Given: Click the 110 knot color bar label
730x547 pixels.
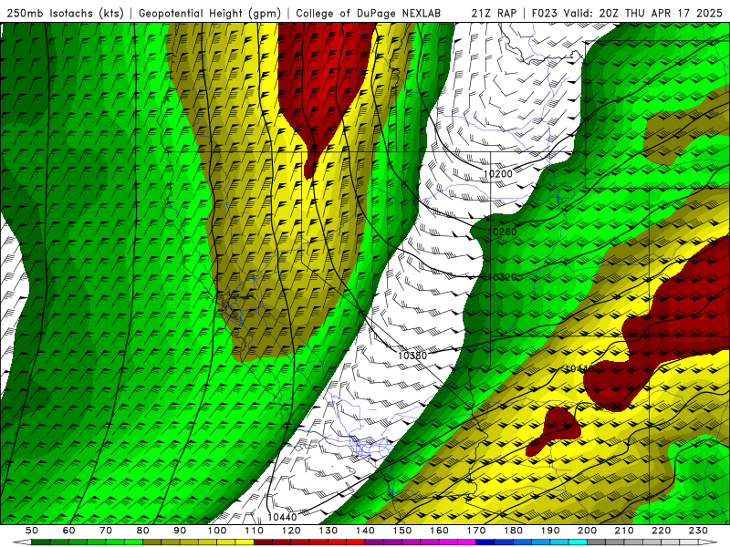Looking at the screenshot, I should 254,531.
